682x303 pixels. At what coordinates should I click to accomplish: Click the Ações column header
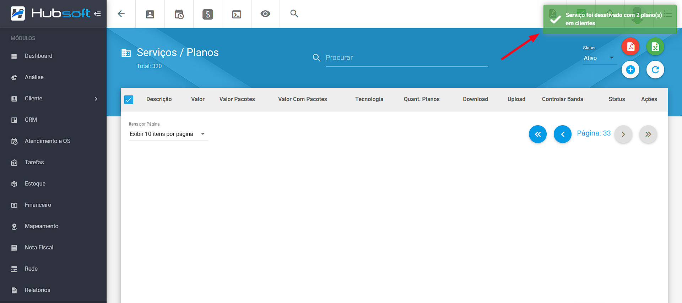[649, 99]
